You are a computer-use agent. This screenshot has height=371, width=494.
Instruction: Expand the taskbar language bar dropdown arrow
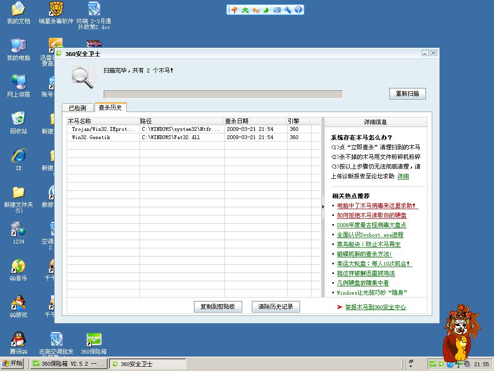[x=411, y=366]
